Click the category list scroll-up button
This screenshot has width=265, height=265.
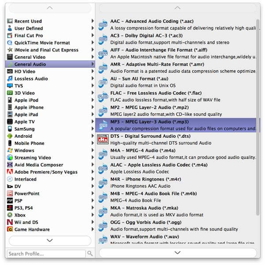[x=50, y=8]
